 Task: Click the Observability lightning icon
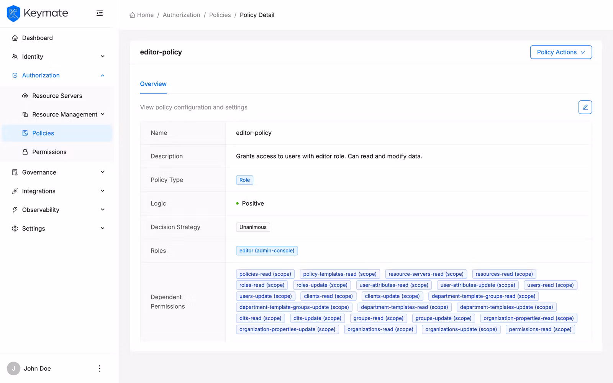[x=14, y=210]
